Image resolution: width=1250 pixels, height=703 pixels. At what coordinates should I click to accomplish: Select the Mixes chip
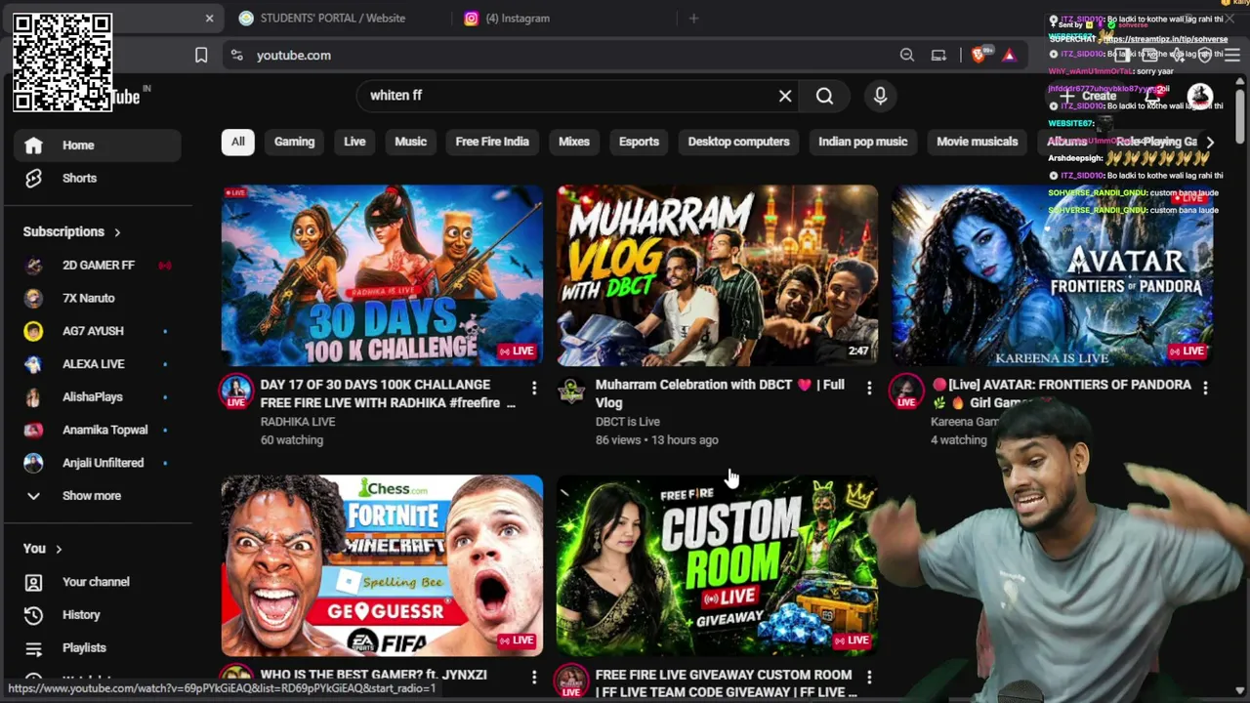(574, 142)
